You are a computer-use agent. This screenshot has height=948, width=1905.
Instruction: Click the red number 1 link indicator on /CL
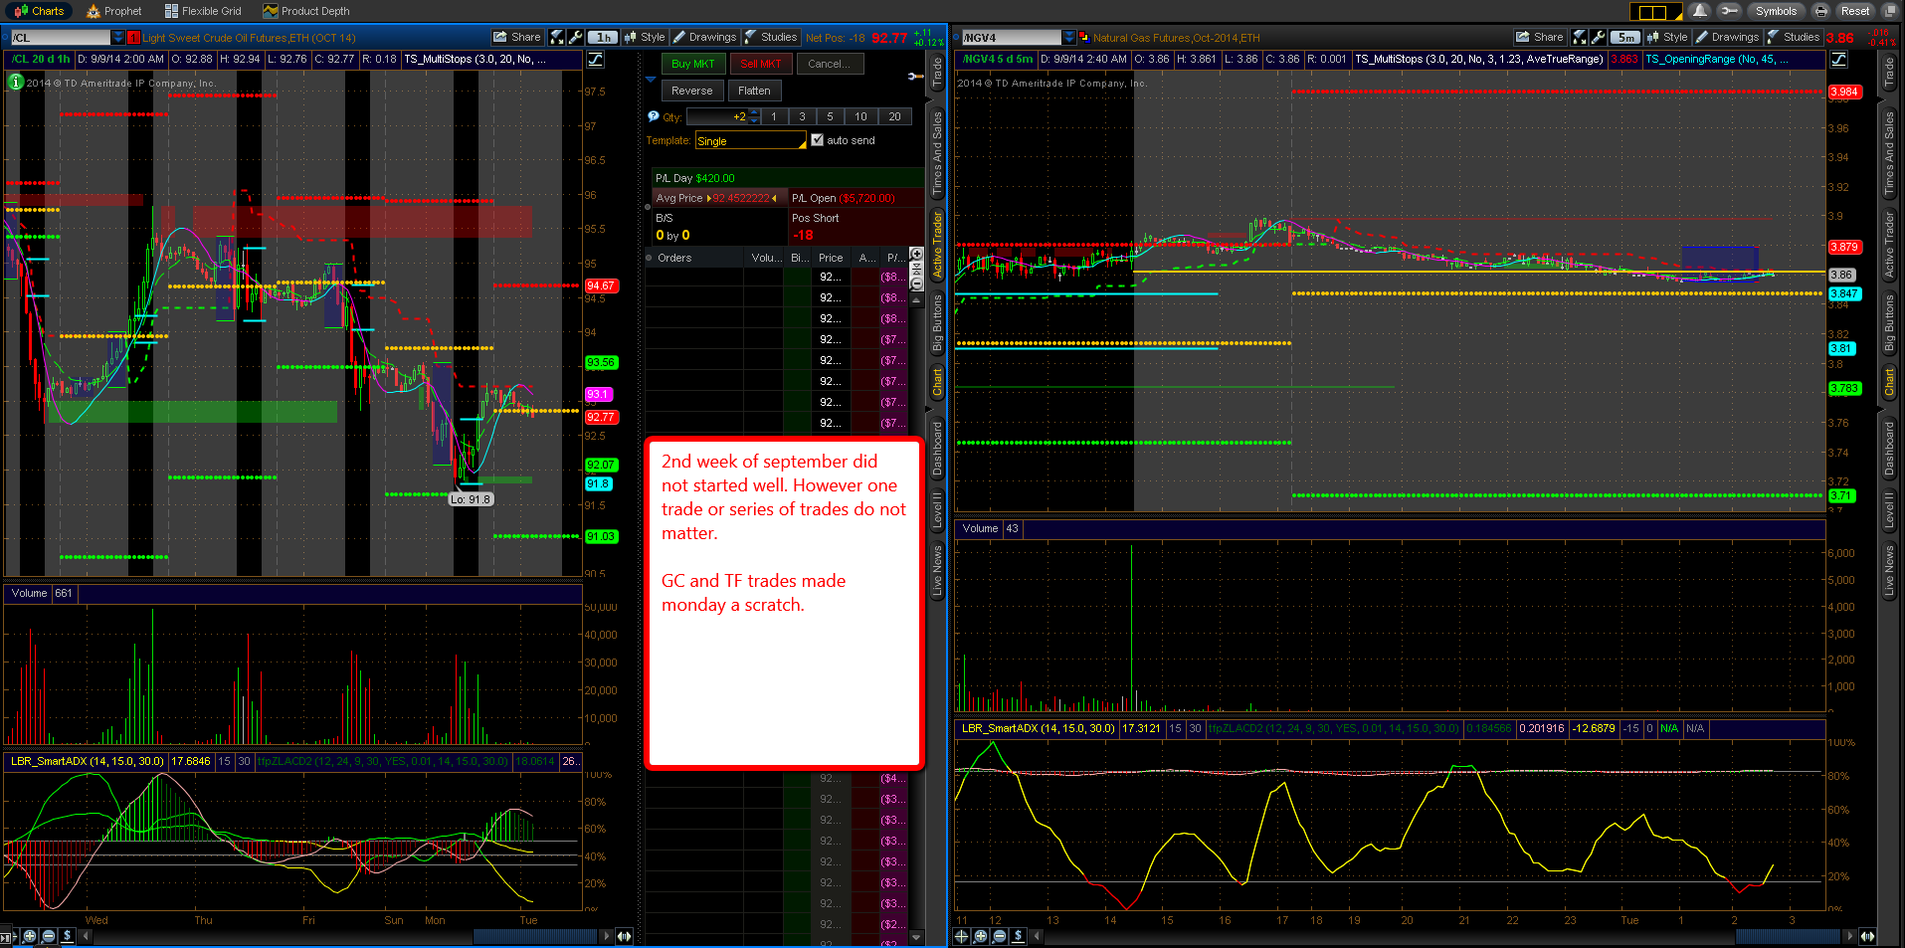coord(133,38)
